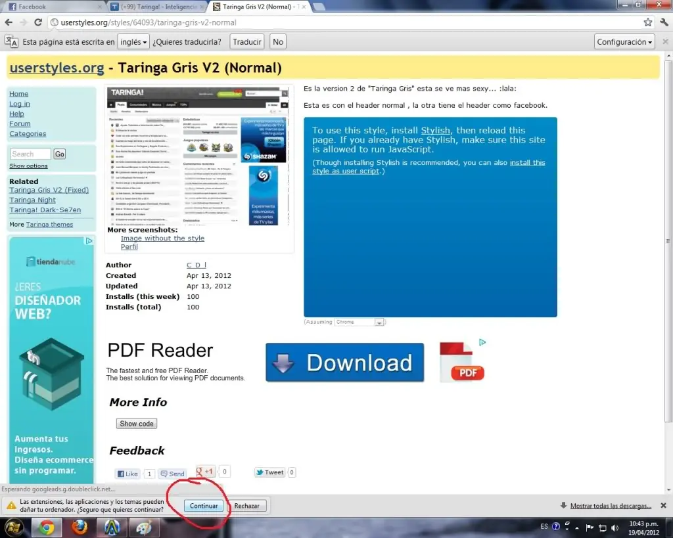Click the Stylish install link
The height and width of the screenshot is (538, 673).
pyautogui.click(x=435, y=131)
